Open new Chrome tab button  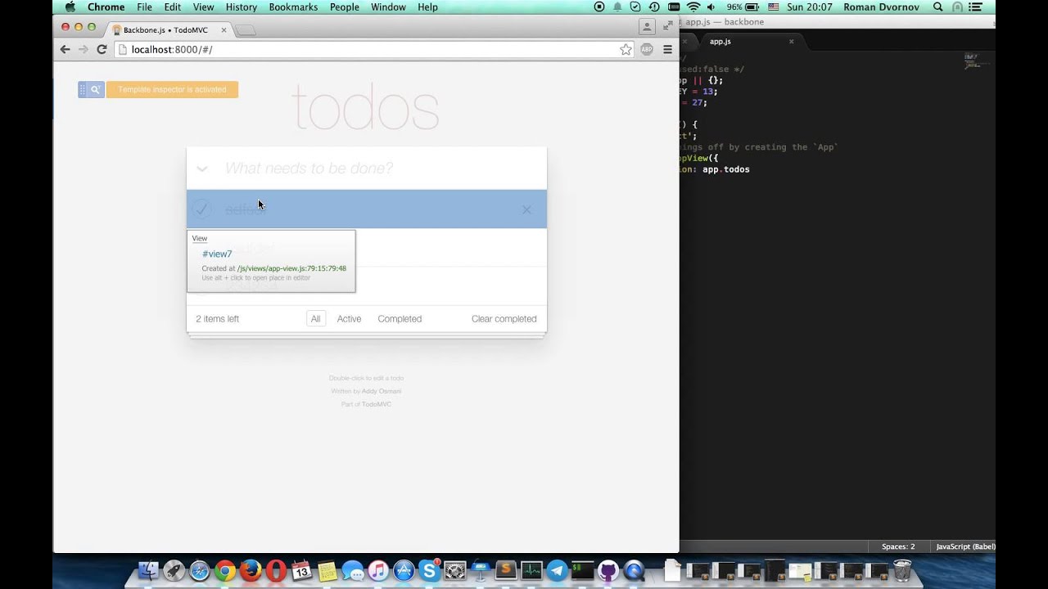click(x=246, y=30)
